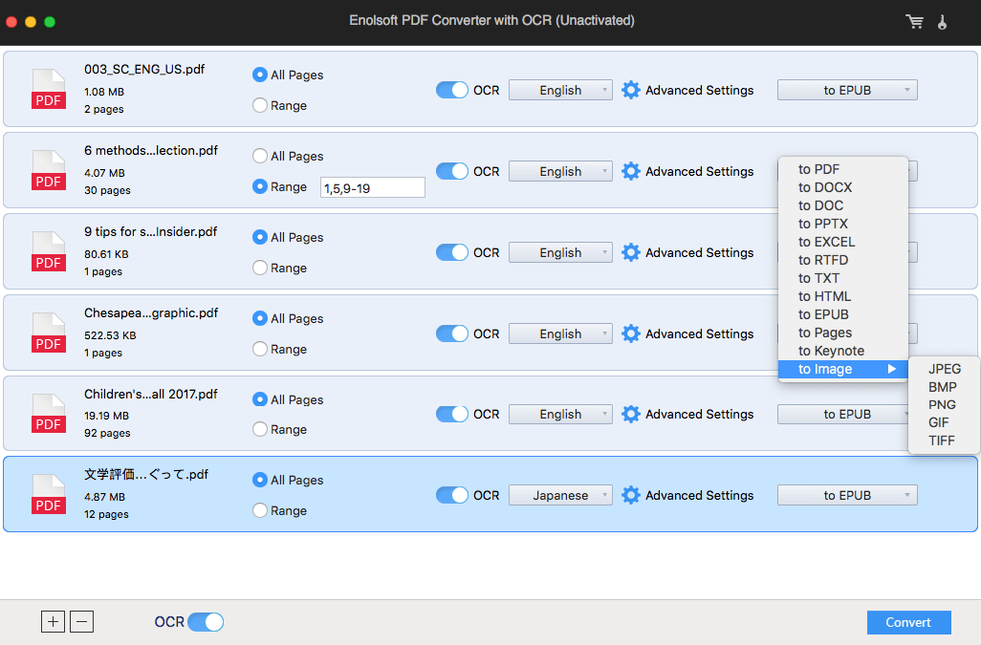Viewport: 981px width, 645px height.
Task: Choose to PPTX in the format menu
Action: [x=842, y=224]
